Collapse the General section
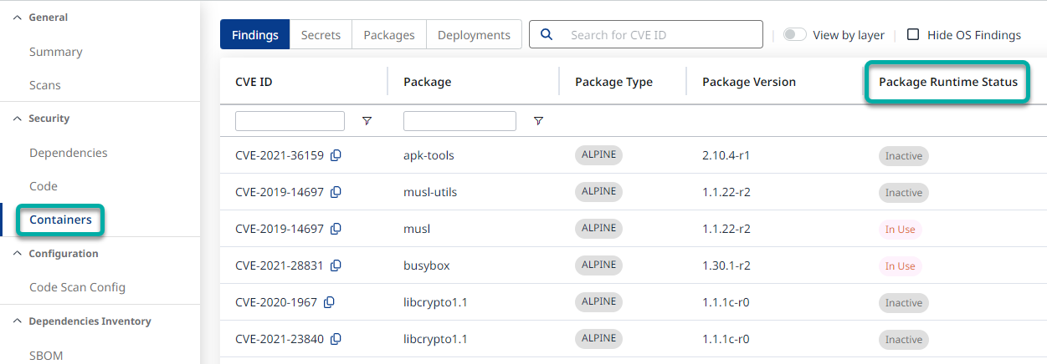 [x=18, y=18]
